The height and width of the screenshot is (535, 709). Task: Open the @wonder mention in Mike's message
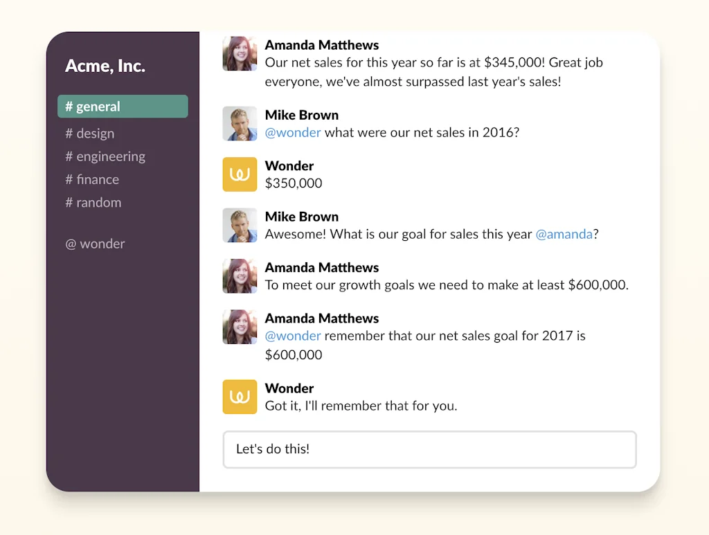pyautogui.click(x=292, y=132)
